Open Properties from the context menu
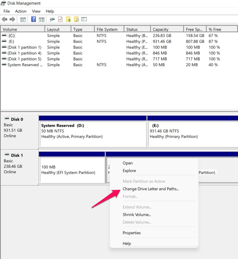 (x=131, y=233)
